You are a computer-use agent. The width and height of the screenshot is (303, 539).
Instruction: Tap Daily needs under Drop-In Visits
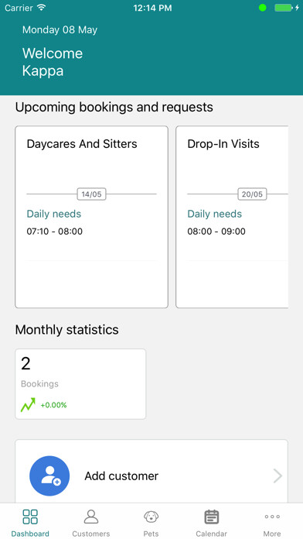pyautogui.click(x=214, y=214)
